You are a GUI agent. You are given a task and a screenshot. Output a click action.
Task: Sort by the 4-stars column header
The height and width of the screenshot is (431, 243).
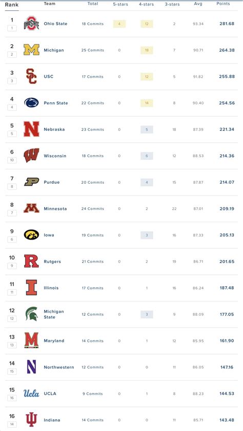[146, 4]
